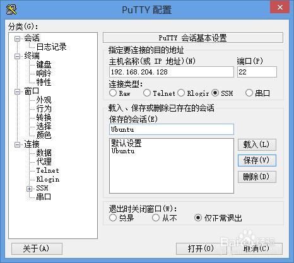Click the 载入(L) button

click(x=257, y=144)
